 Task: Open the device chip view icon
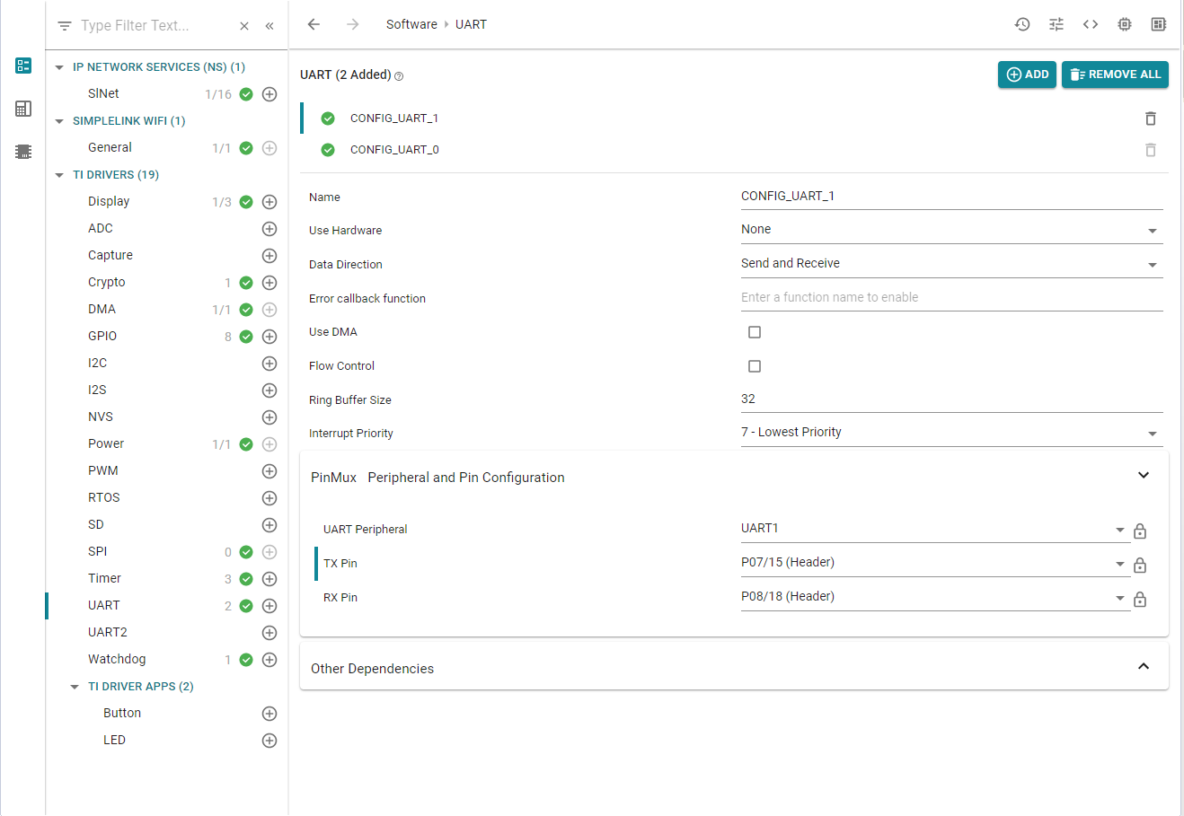click(x=1125, y=24)
